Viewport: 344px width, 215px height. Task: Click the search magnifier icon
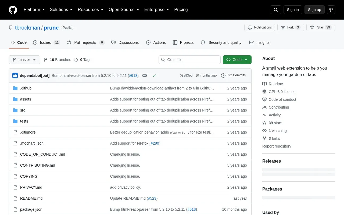point(276,10)
